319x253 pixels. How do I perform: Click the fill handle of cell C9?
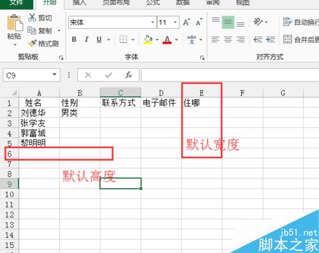tap(141, 189)
